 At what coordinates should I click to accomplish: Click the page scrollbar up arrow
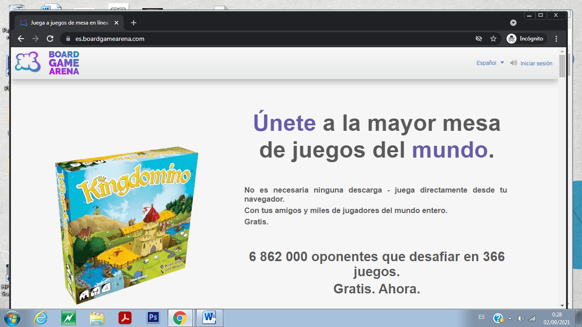(562, 51)
